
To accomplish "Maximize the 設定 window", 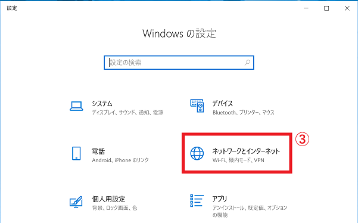I will pyautogui.click(x=326, y=8).
